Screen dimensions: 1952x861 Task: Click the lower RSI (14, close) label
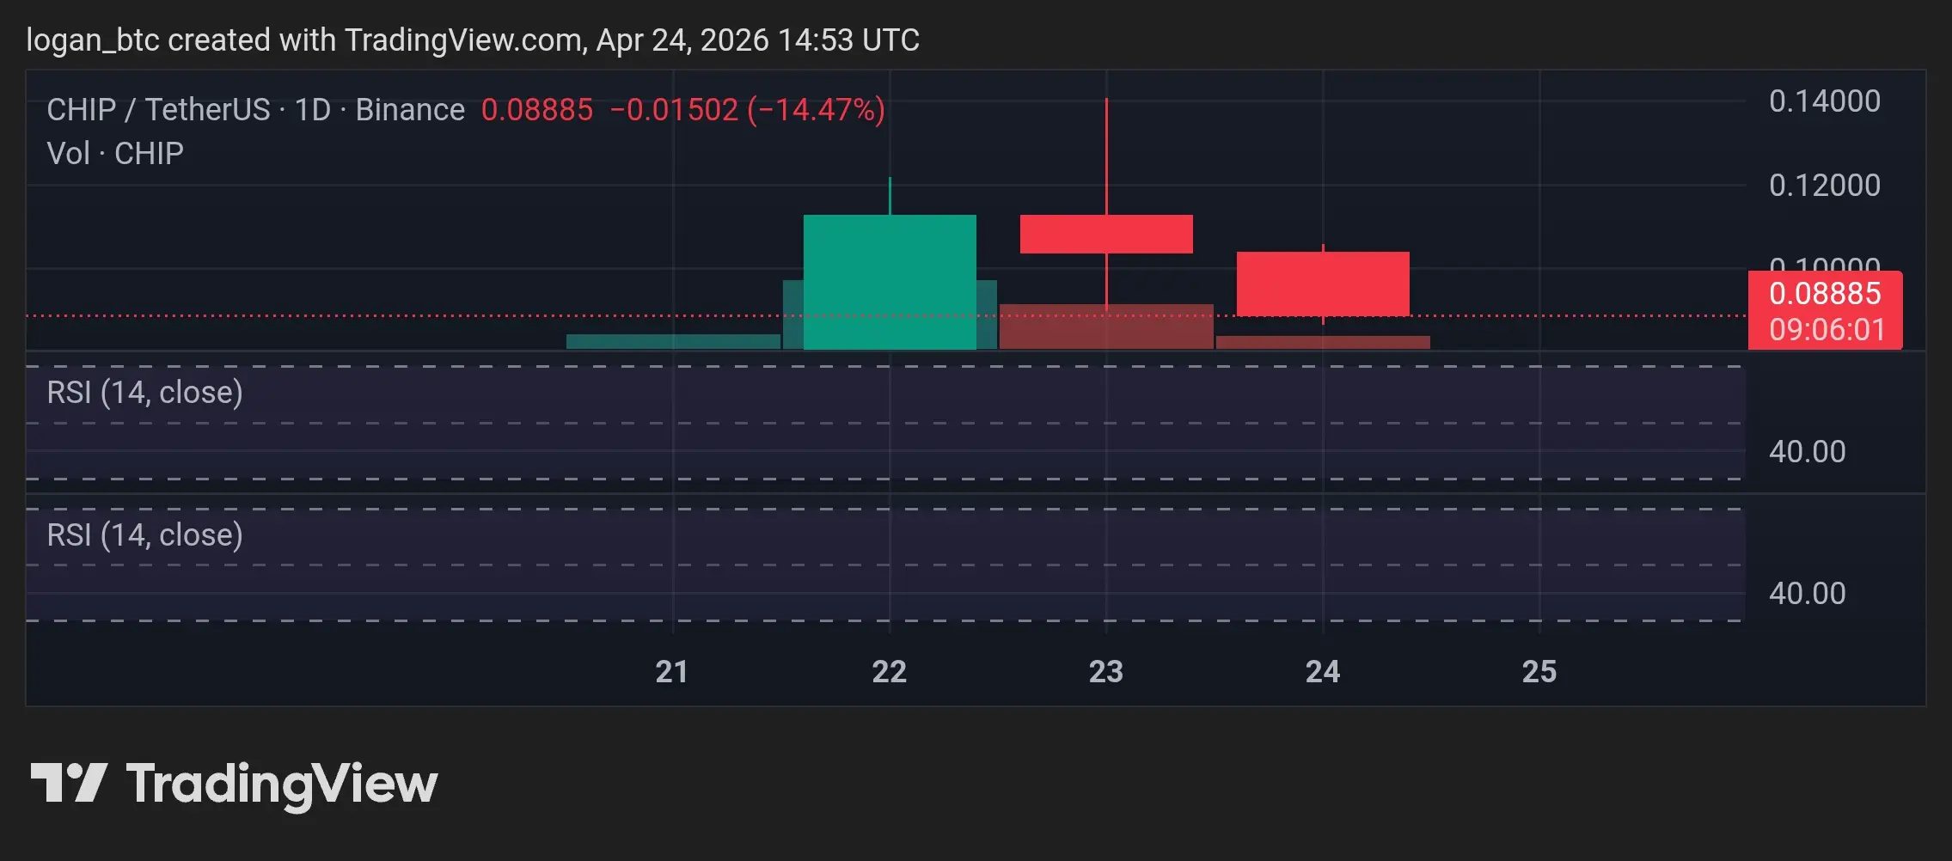click(144, 535)
